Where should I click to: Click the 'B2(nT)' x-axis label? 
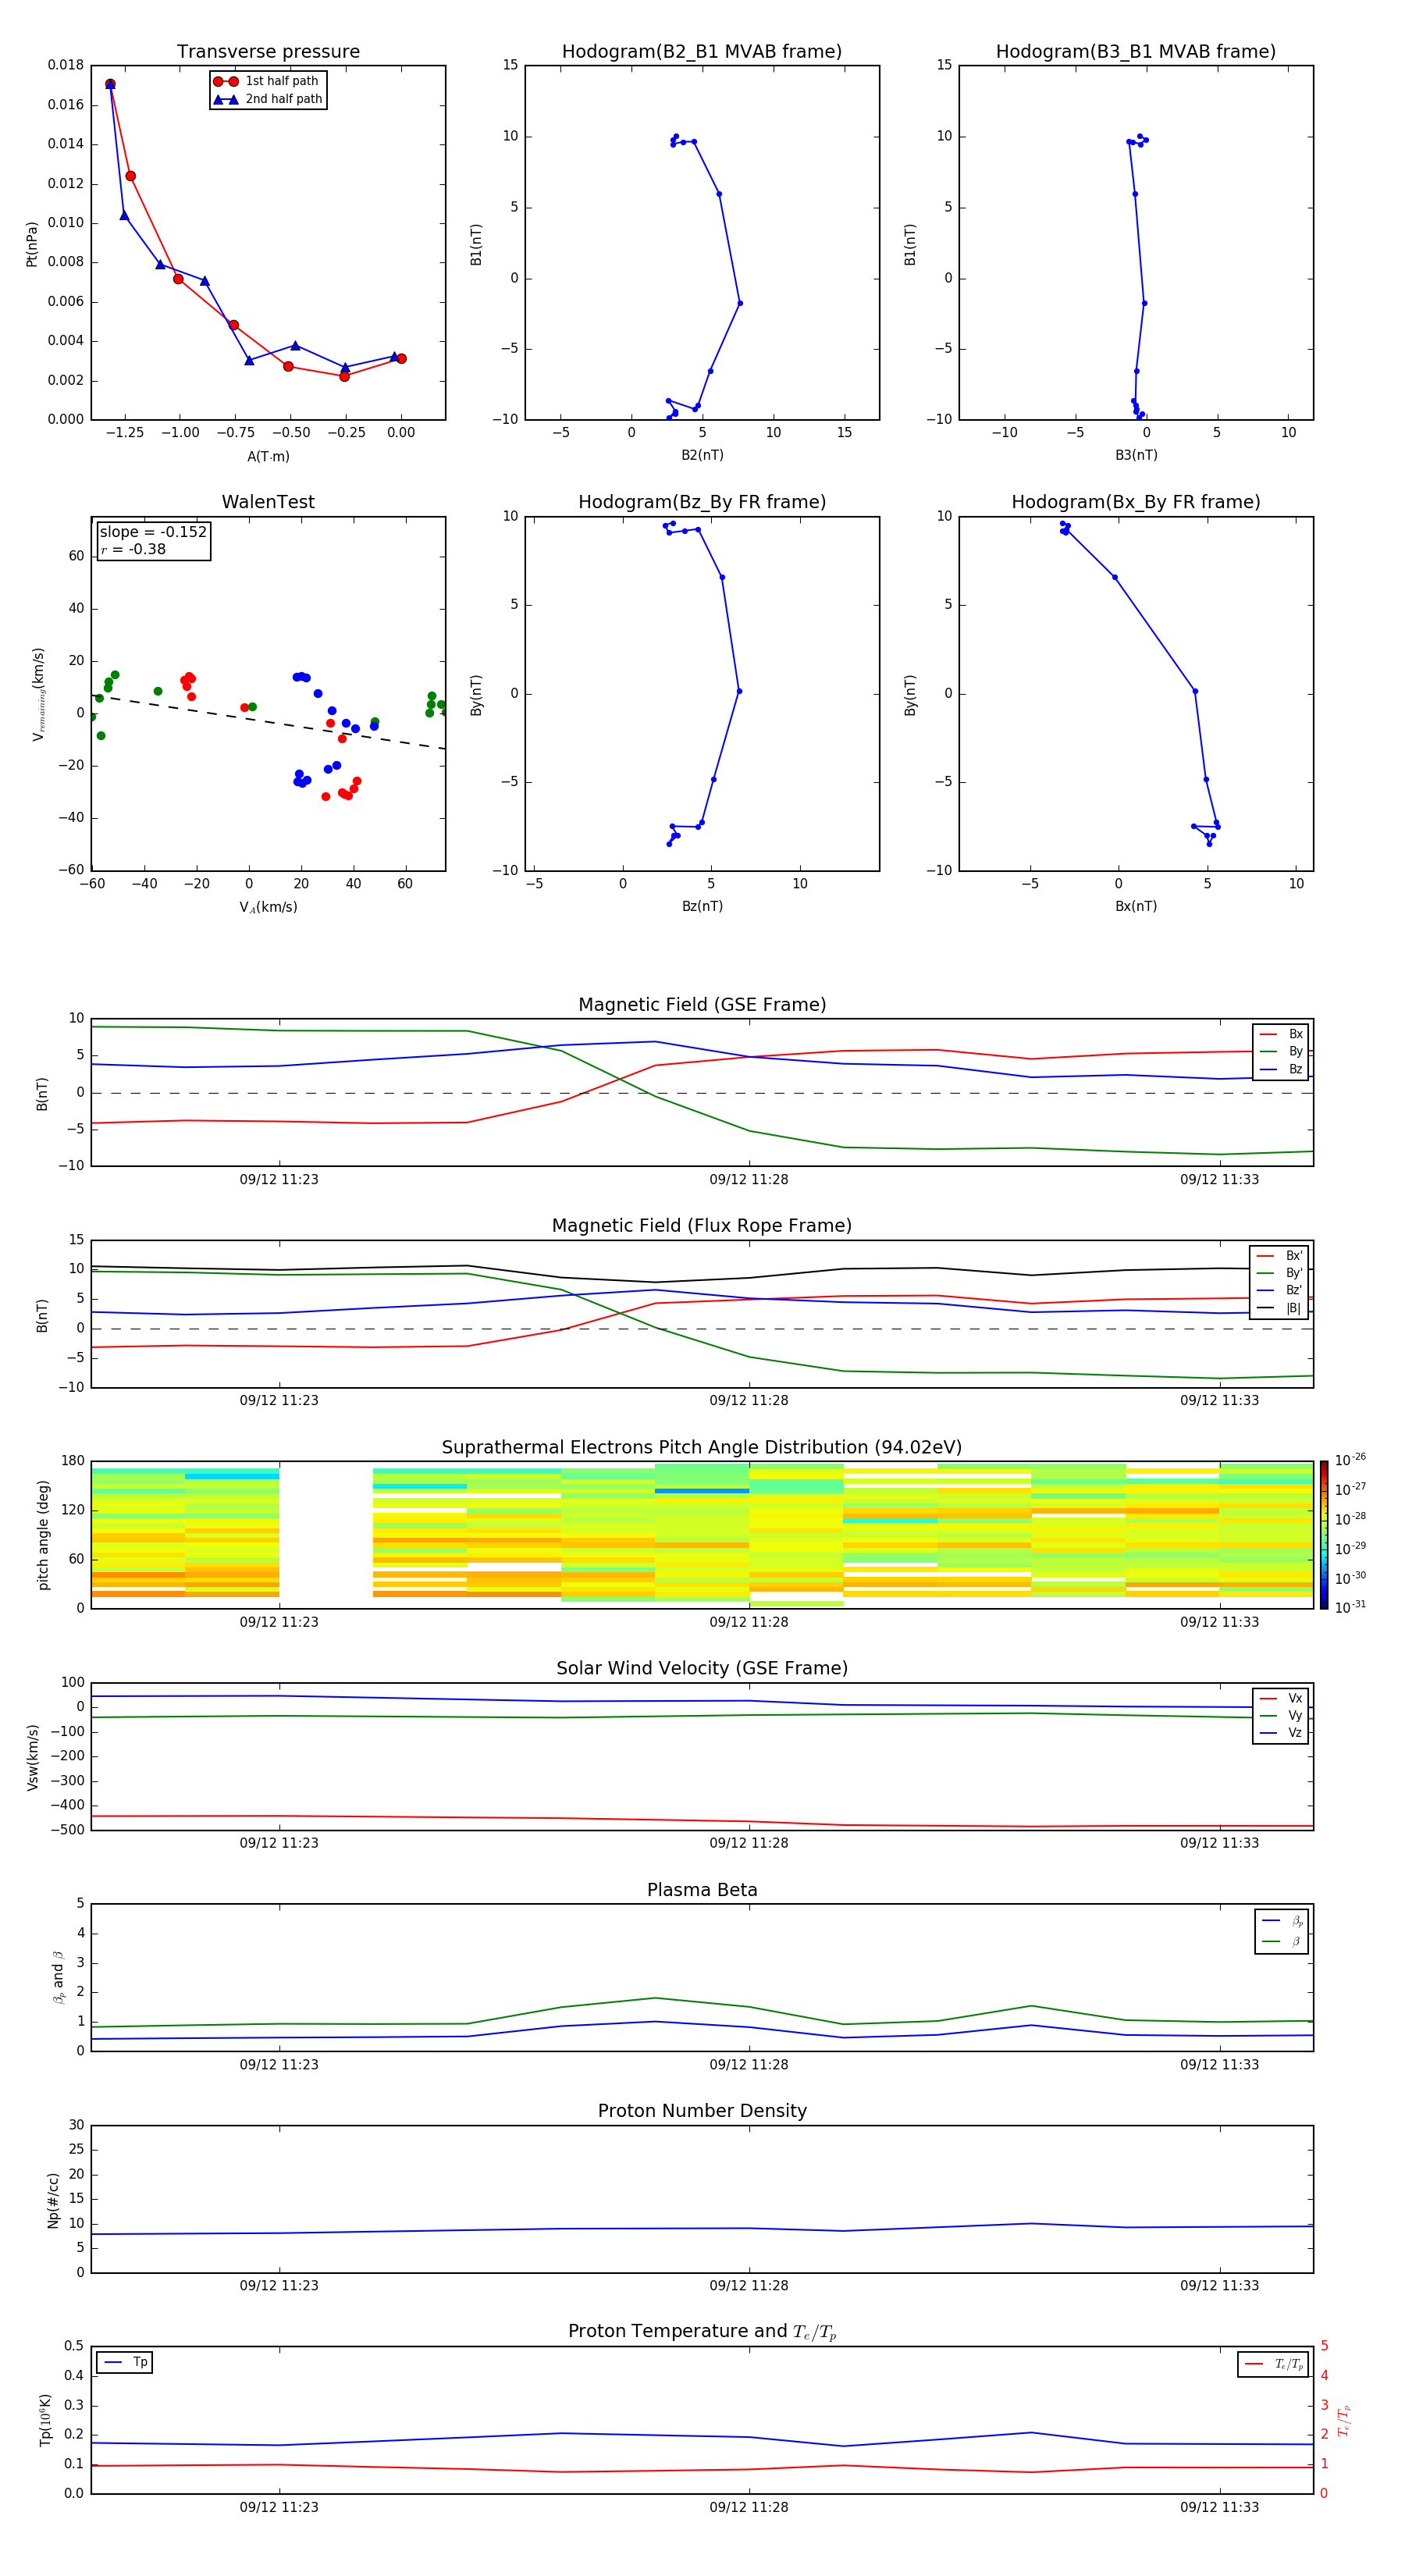tap(702, 455)
